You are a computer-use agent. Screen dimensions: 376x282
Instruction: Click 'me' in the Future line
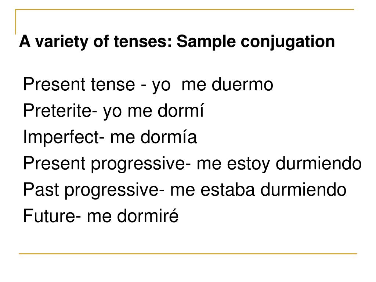pyautogui.click(x=99, y=217)
